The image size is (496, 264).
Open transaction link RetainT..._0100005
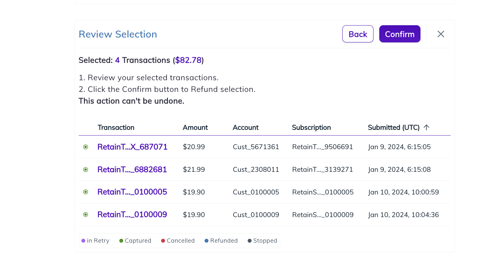pos(132,192)
